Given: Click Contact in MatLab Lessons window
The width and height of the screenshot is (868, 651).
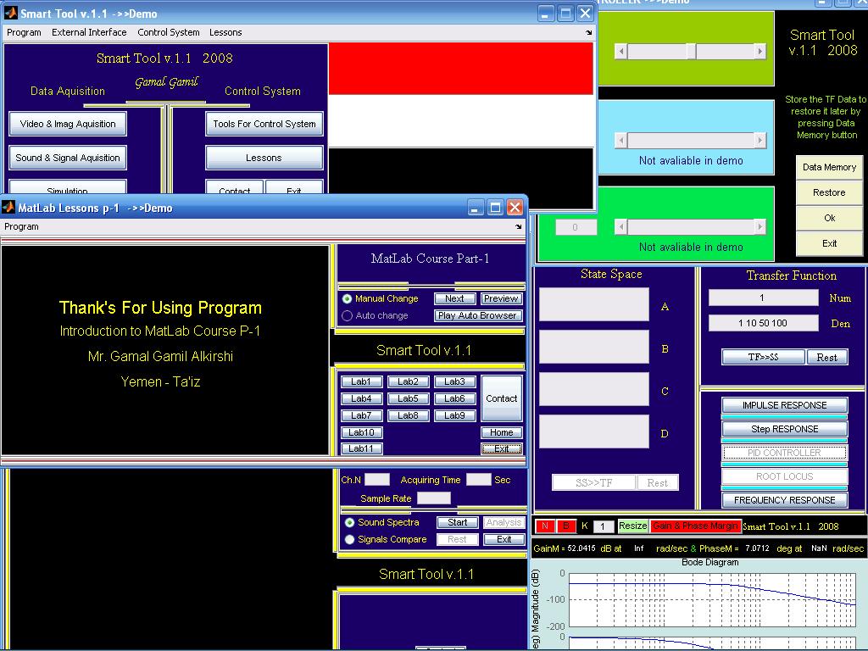Looking at the screenshot, I should tap(502, 398).
